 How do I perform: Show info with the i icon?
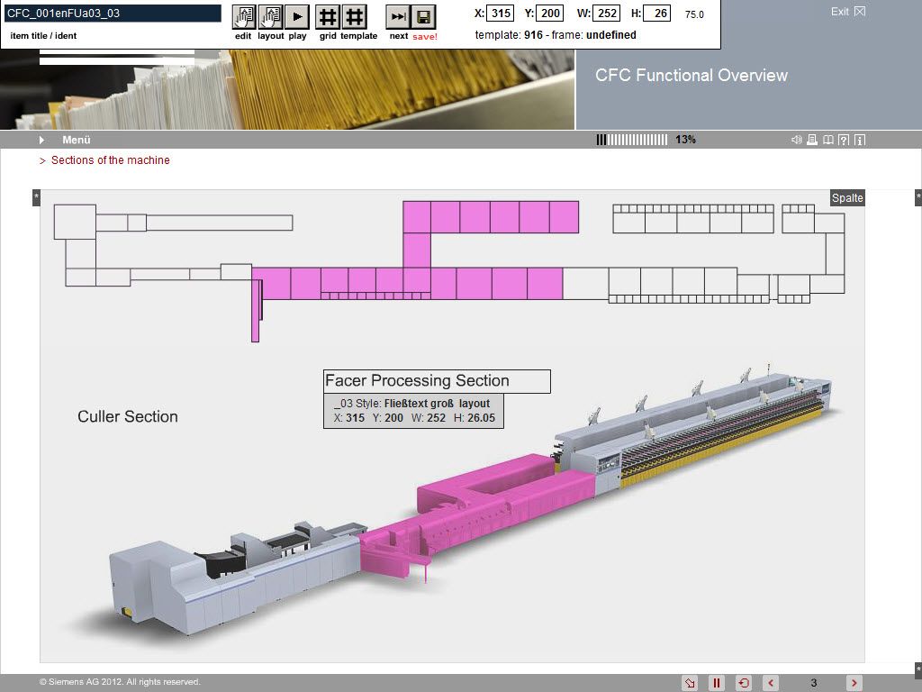point(859,140)
